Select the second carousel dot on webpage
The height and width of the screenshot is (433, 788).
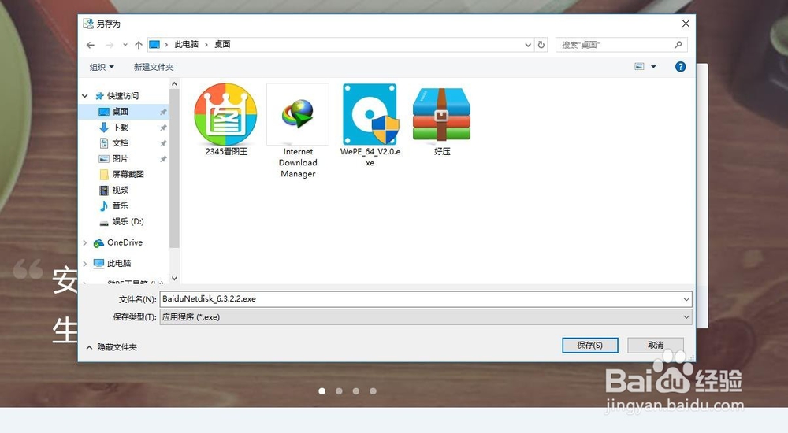click(339, 390)
